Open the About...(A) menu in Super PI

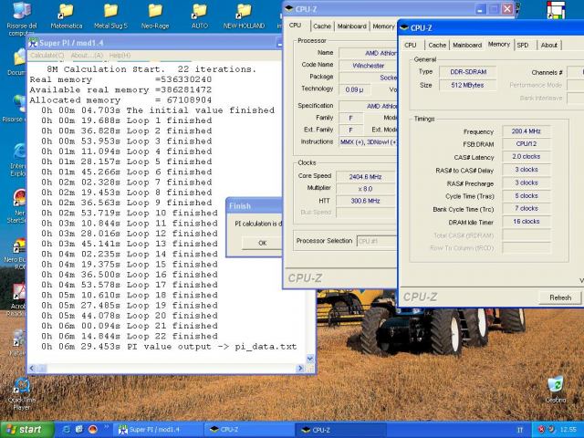pos(87,55)
